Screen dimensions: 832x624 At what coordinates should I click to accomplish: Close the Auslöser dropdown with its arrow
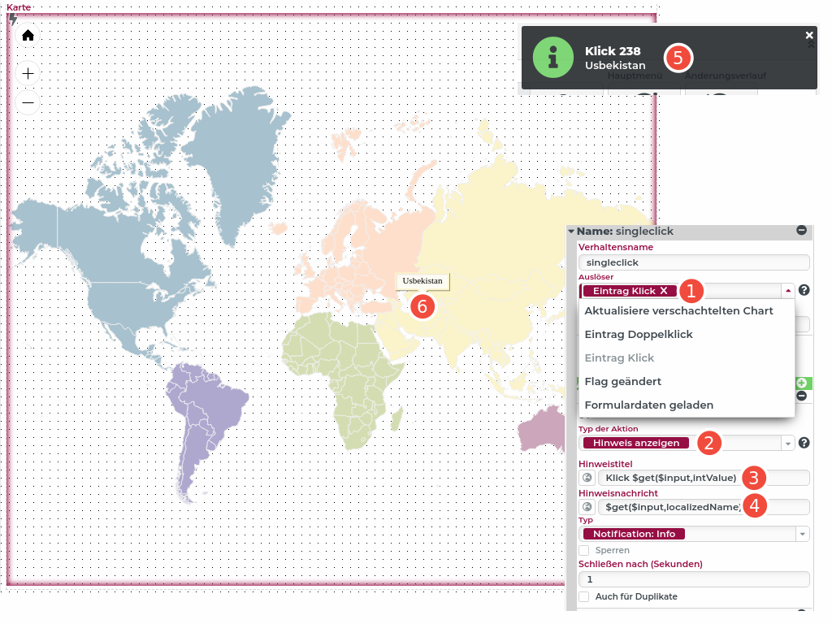(786, 290)
